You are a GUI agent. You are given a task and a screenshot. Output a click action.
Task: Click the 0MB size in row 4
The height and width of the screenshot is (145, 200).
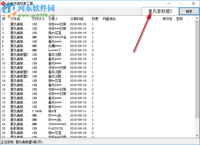click(34, 37)
